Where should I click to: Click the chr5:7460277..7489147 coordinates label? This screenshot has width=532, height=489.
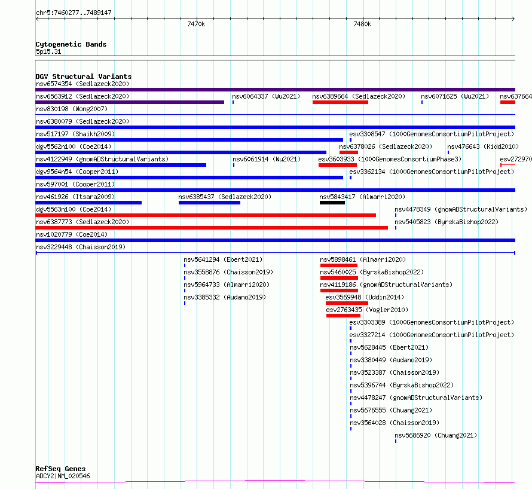coord(74,13)
